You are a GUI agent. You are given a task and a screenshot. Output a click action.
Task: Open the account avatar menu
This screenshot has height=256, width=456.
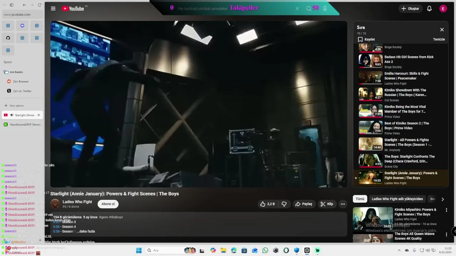[x=443, y=9]
